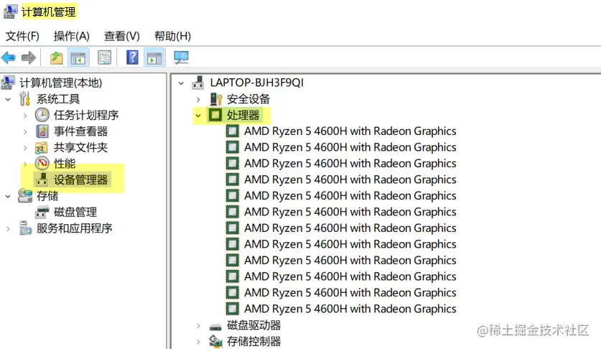Click the 处理器 chip icon

coord(215,115)
